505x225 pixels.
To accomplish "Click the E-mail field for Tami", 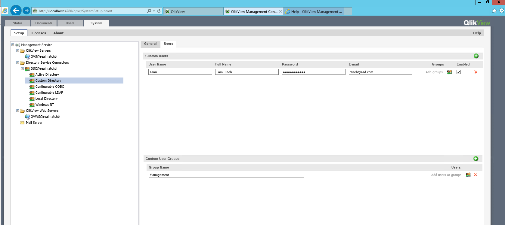I will [x=380, y=72].
